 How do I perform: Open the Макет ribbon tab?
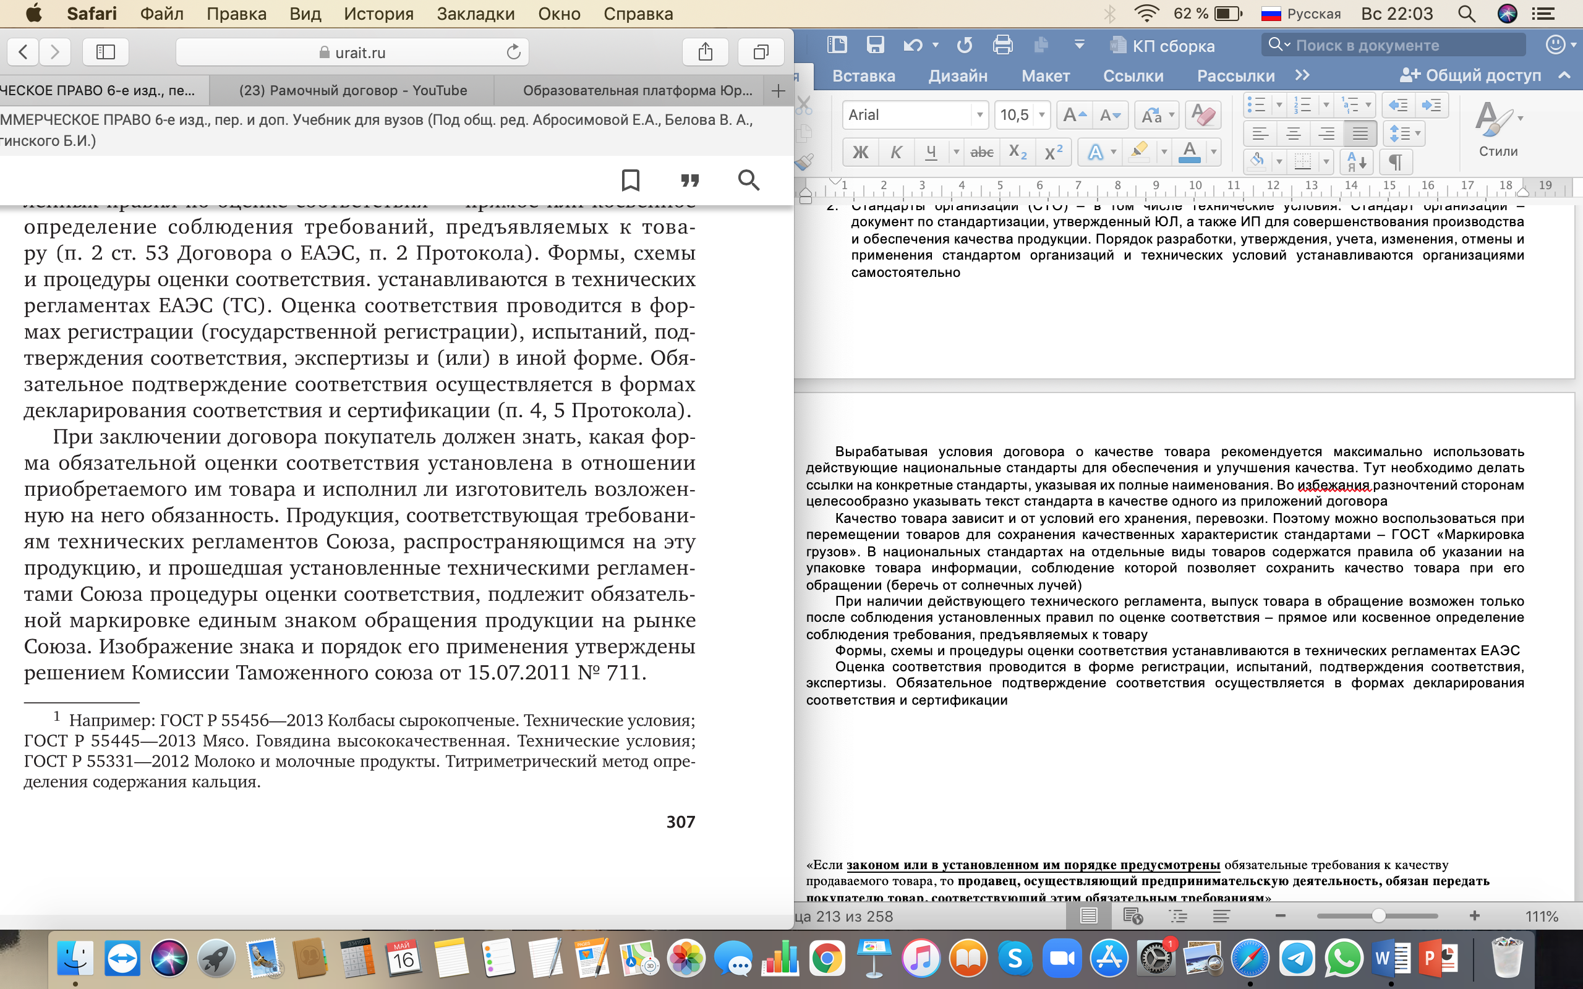coord(1045,76)
